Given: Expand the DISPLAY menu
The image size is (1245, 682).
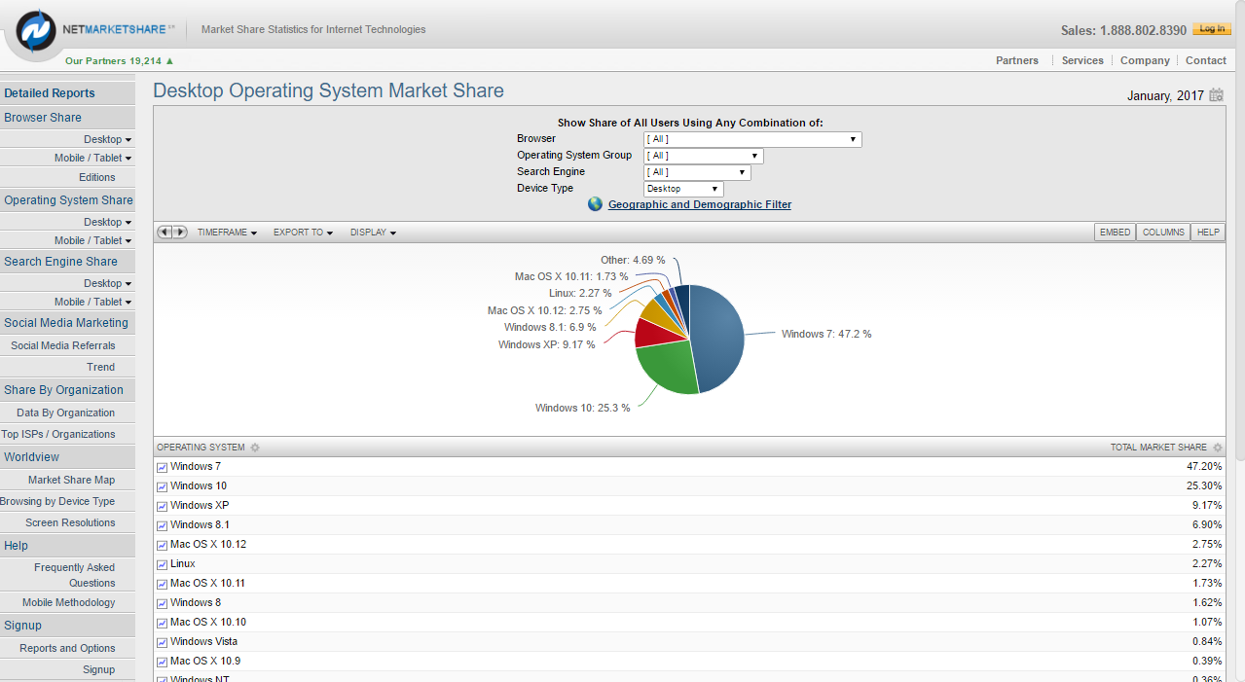Looking at the screenshot, I should click(x=373, y=233).
